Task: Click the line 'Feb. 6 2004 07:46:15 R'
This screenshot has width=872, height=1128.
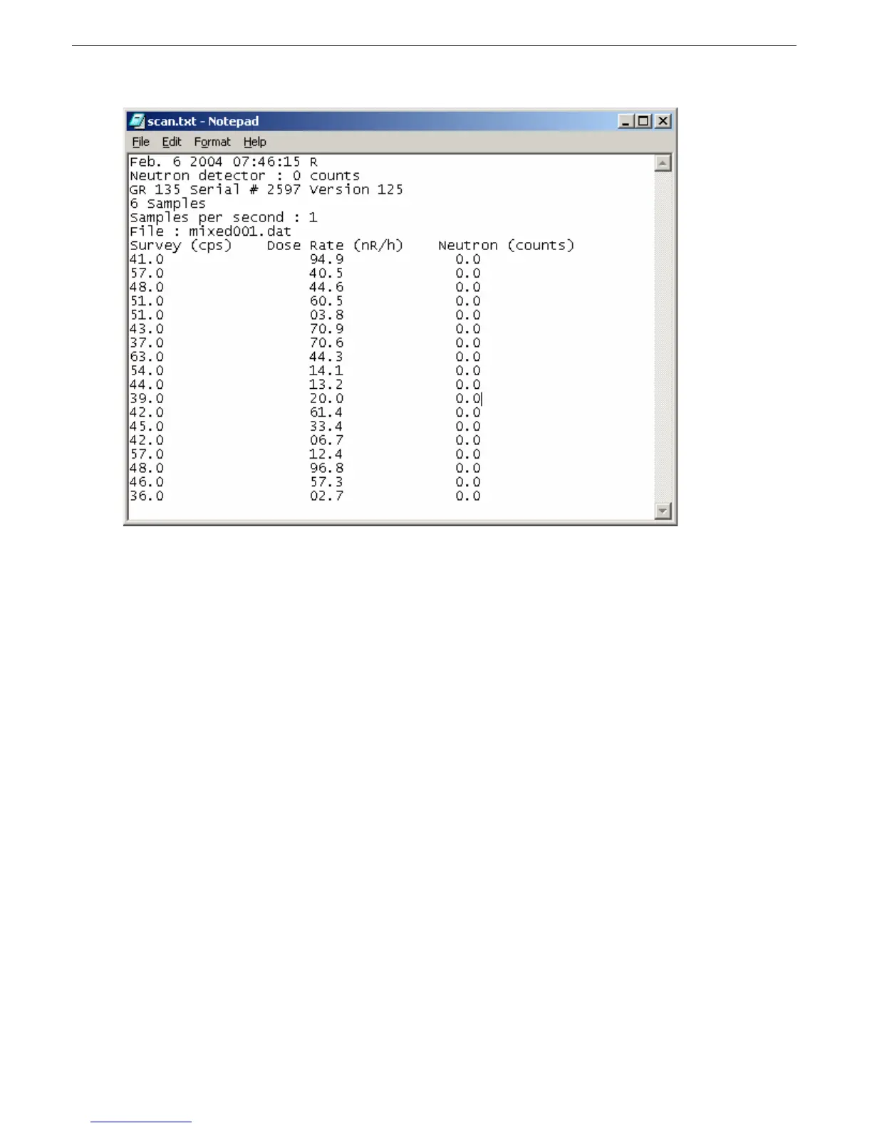Action: tap(224, 162)
